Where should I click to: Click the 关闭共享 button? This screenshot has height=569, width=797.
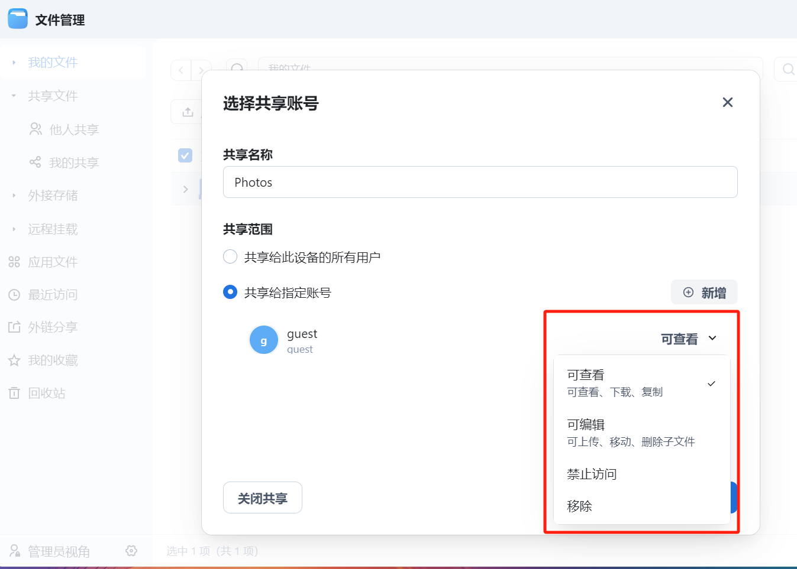click(262, 498)
